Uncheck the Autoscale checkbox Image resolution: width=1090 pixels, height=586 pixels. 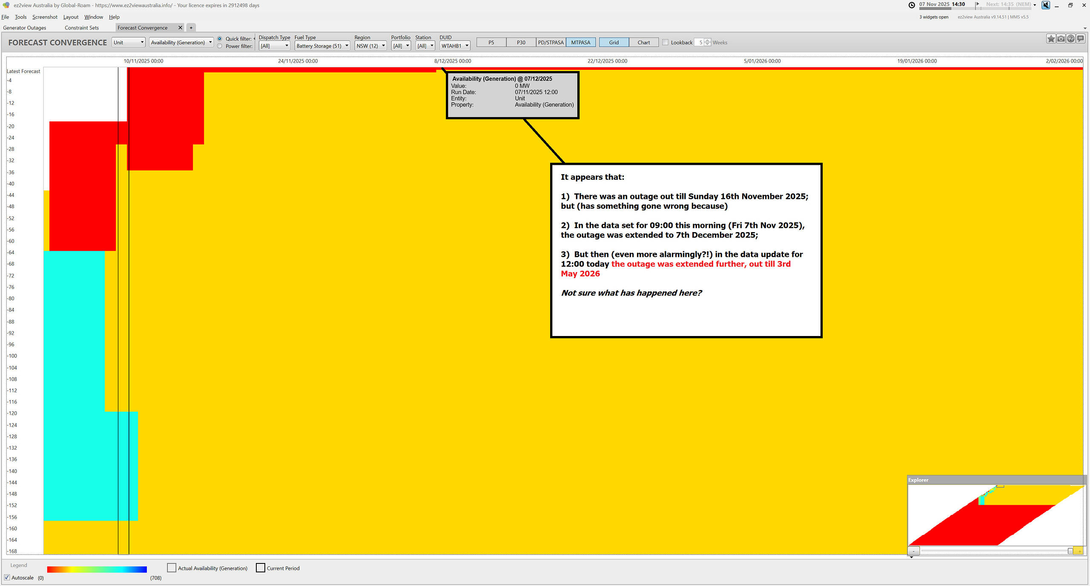tap(7, 577)
